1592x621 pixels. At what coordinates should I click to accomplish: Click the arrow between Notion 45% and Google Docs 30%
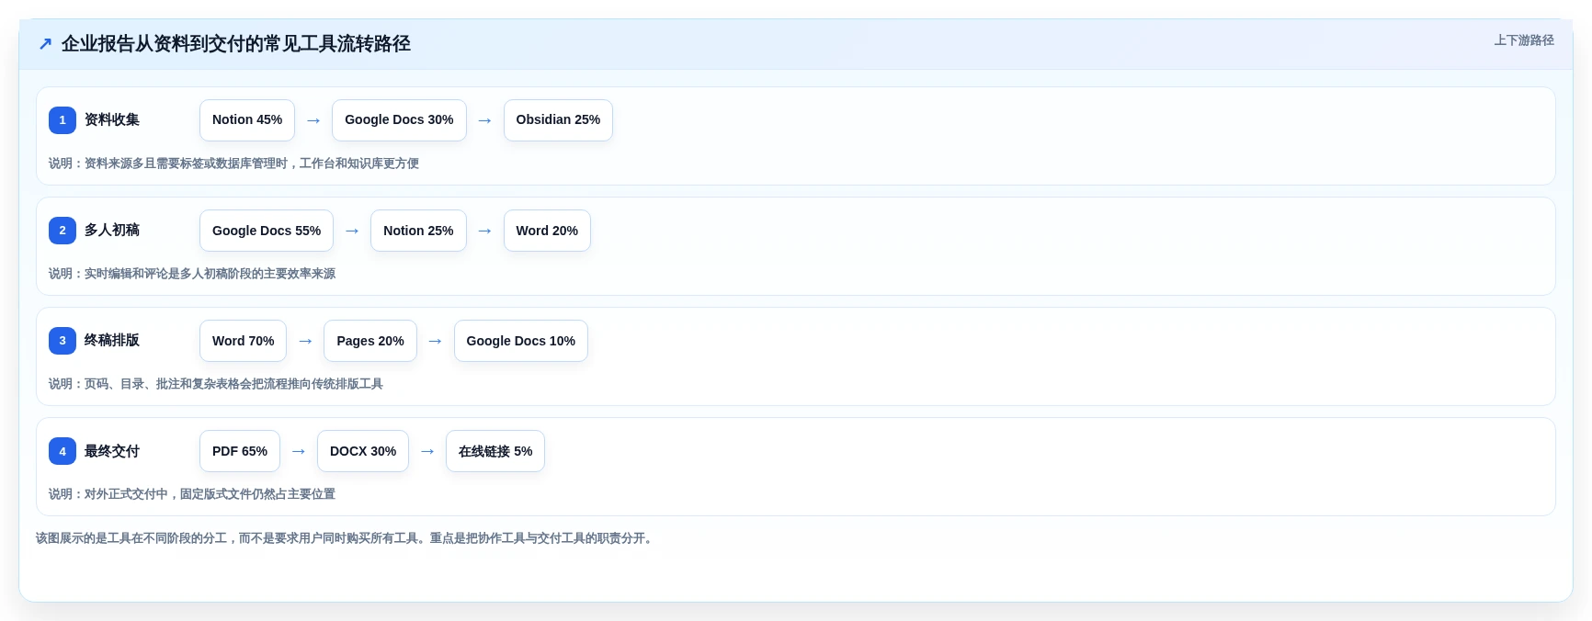(313, 120)
